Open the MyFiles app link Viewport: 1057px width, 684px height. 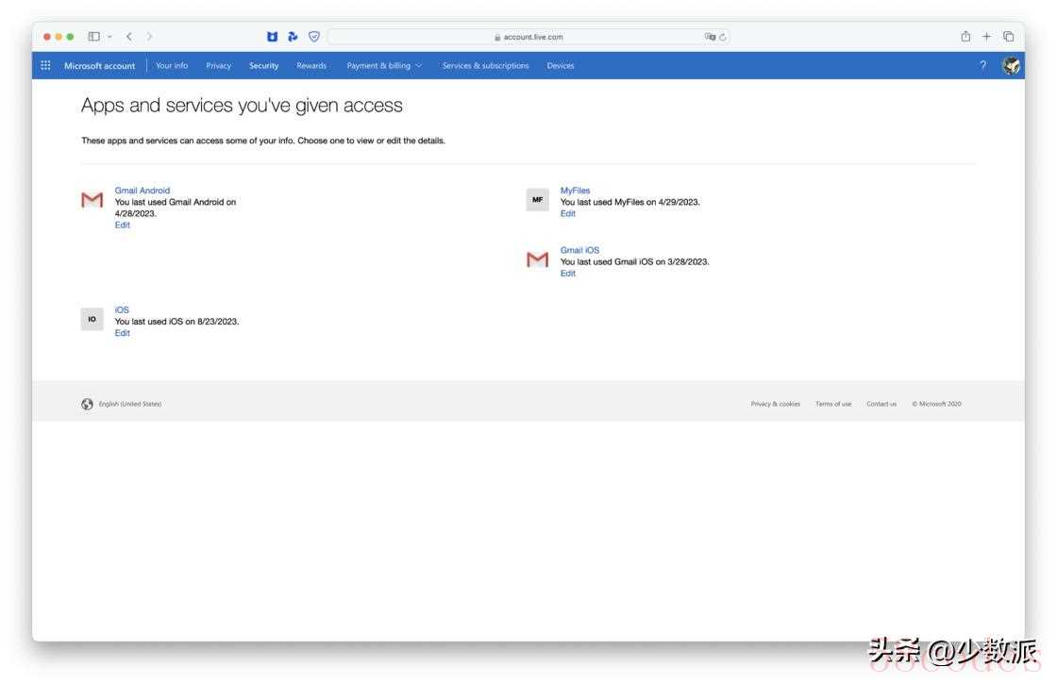click(575, 191)
